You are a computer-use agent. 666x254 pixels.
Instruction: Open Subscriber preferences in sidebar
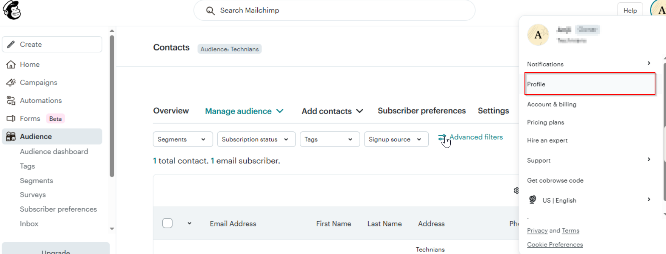[58, 209]
